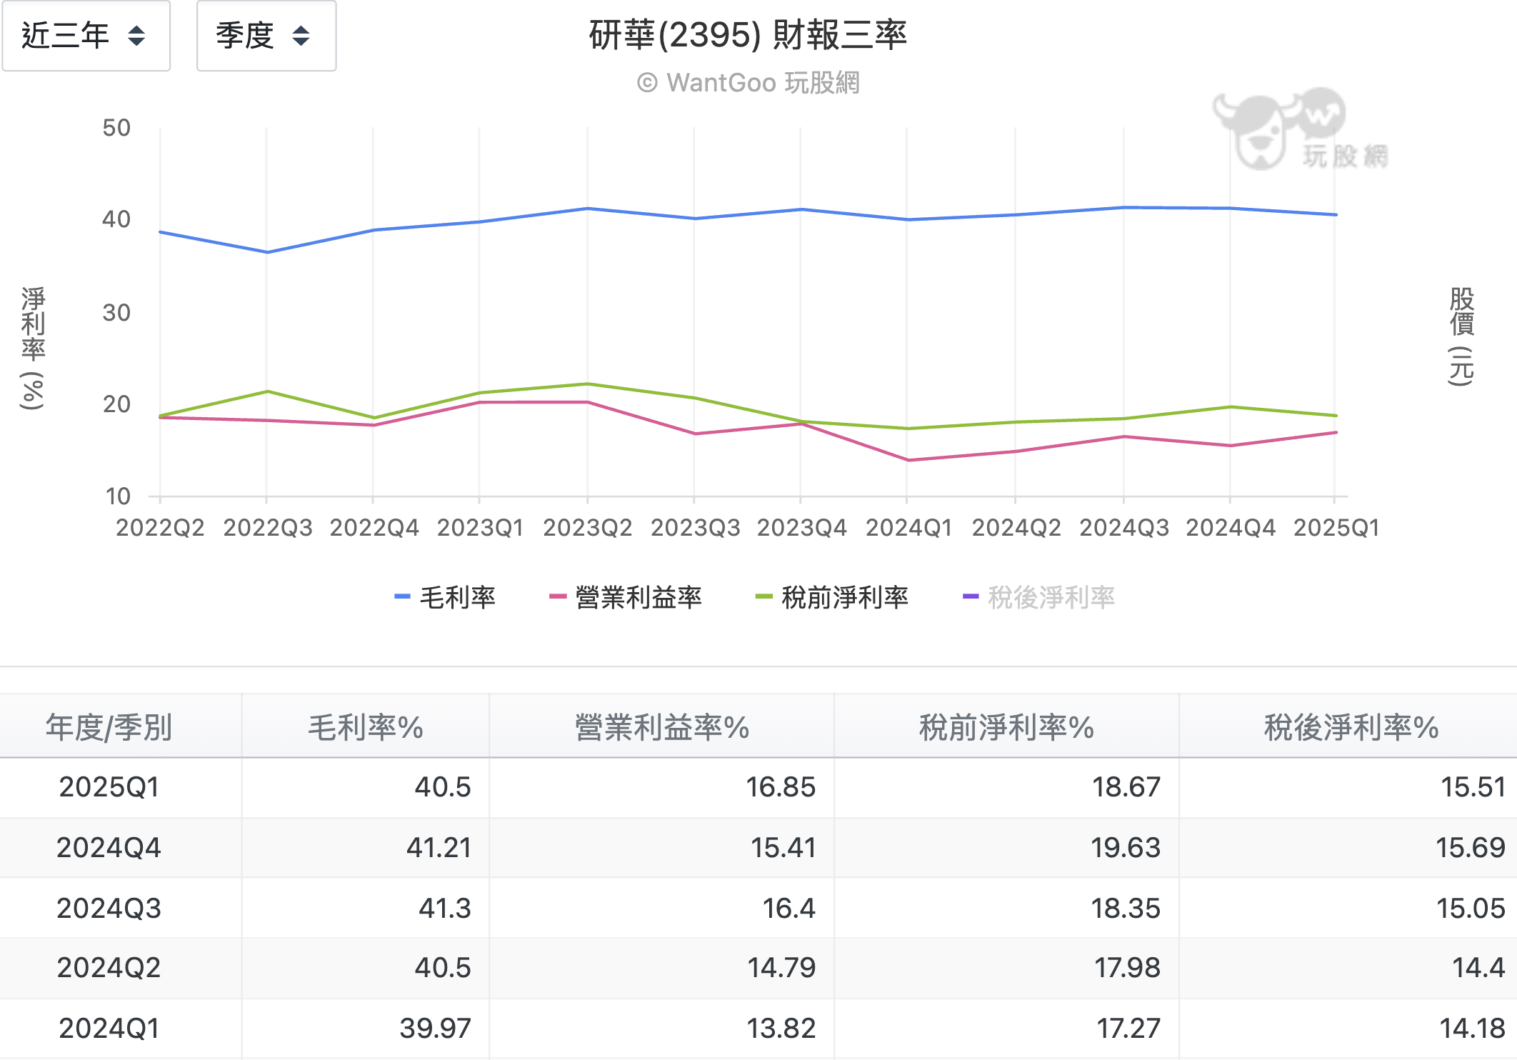Open the 近三年 time range dropdown
The image size is (1517, 1060).
tap(85, 36)
